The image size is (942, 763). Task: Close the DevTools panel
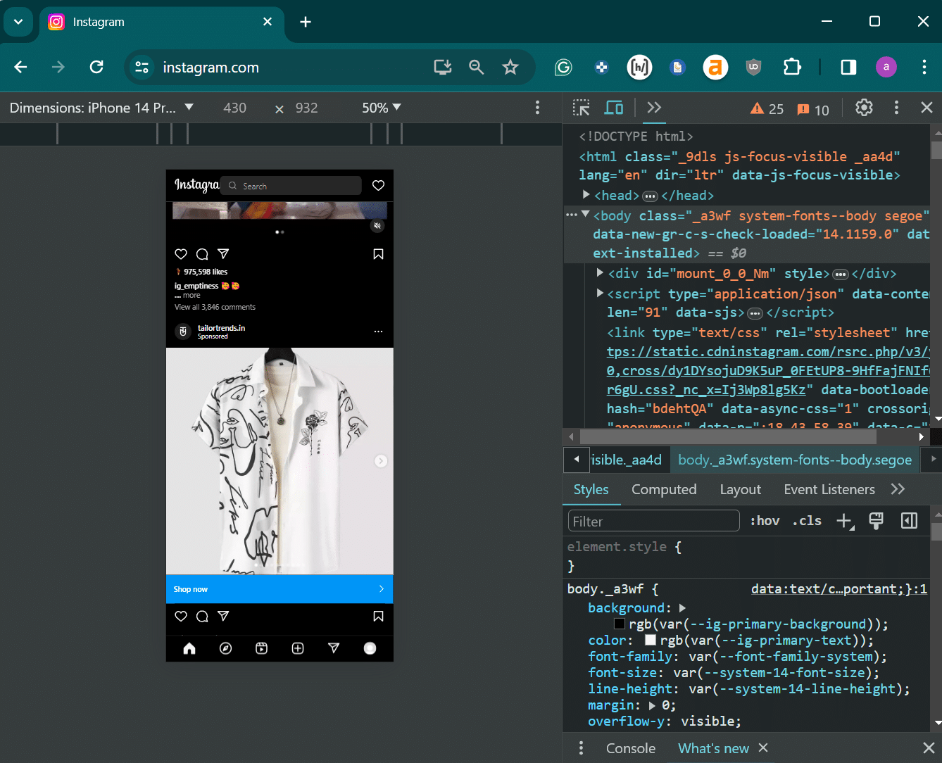click(927, 108)
